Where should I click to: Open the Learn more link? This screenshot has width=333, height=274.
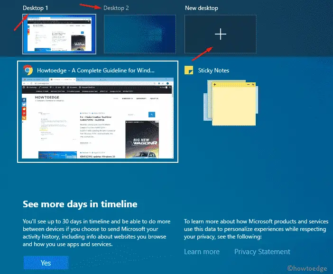(x=202, y=252)
